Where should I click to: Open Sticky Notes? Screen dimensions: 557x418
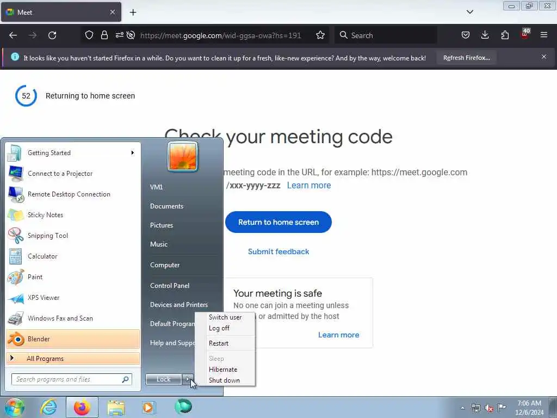(73, 214)
